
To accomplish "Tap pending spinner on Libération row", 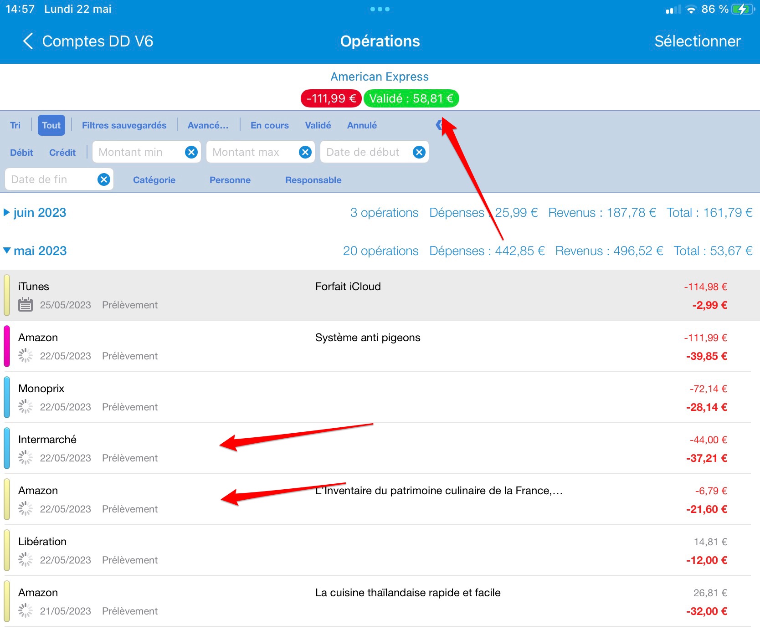I will [x=26, y=560].
